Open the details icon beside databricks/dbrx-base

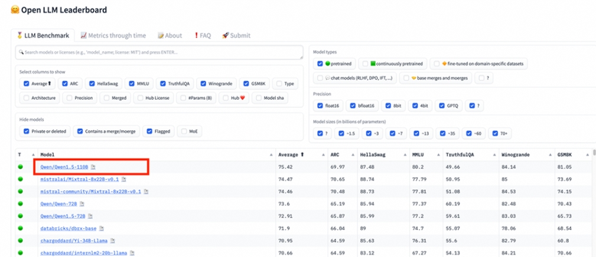point(102,229)
